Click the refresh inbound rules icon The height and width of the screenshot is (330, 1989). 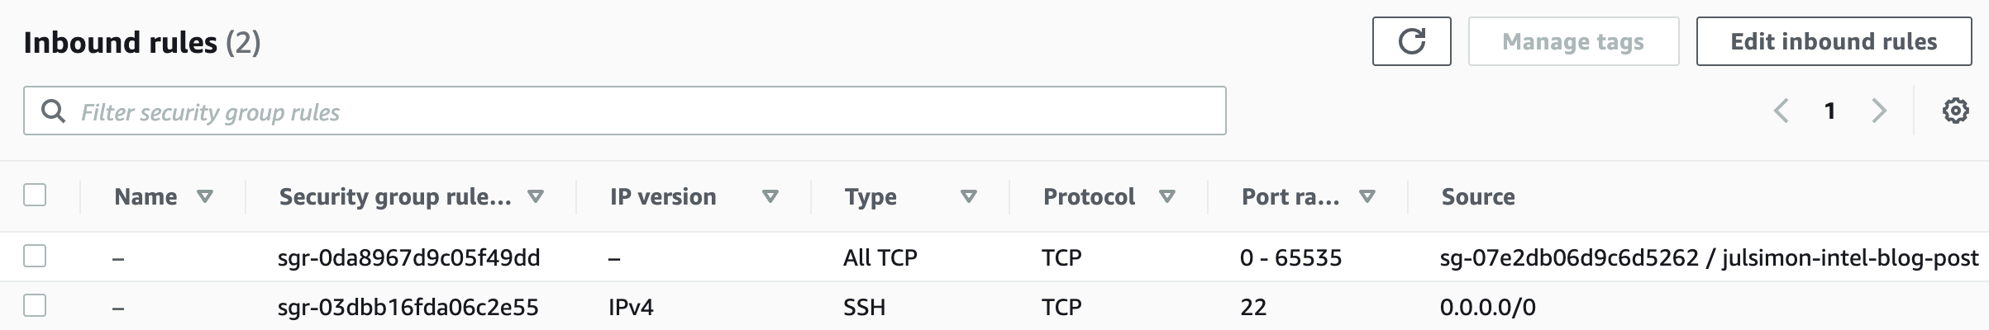1411,41
